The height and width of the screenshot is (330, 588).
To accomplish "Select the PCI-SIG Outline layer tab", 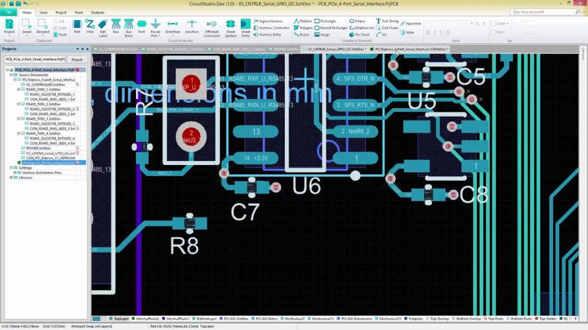I will 235,319.
